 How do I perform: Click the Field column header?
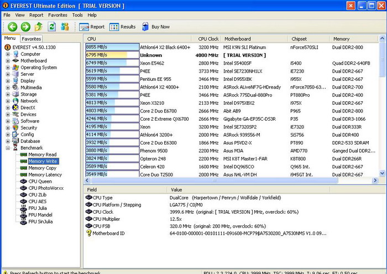(x=125, y=190)
